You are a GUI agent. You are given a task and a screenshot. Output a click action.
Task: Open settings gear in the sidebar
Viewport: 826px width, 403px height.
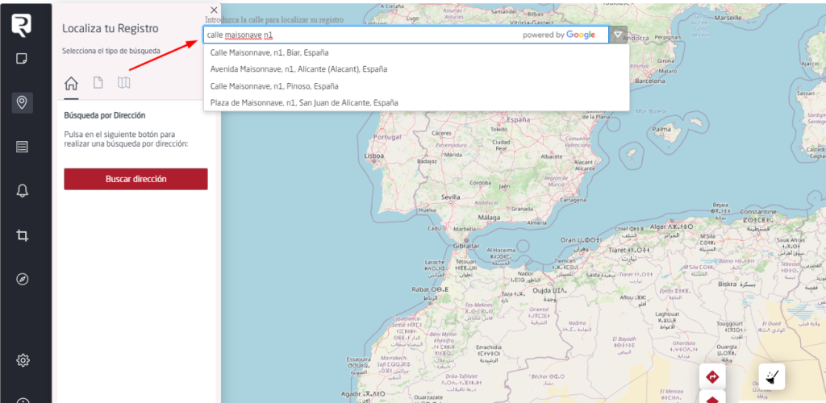pos(22,359)
